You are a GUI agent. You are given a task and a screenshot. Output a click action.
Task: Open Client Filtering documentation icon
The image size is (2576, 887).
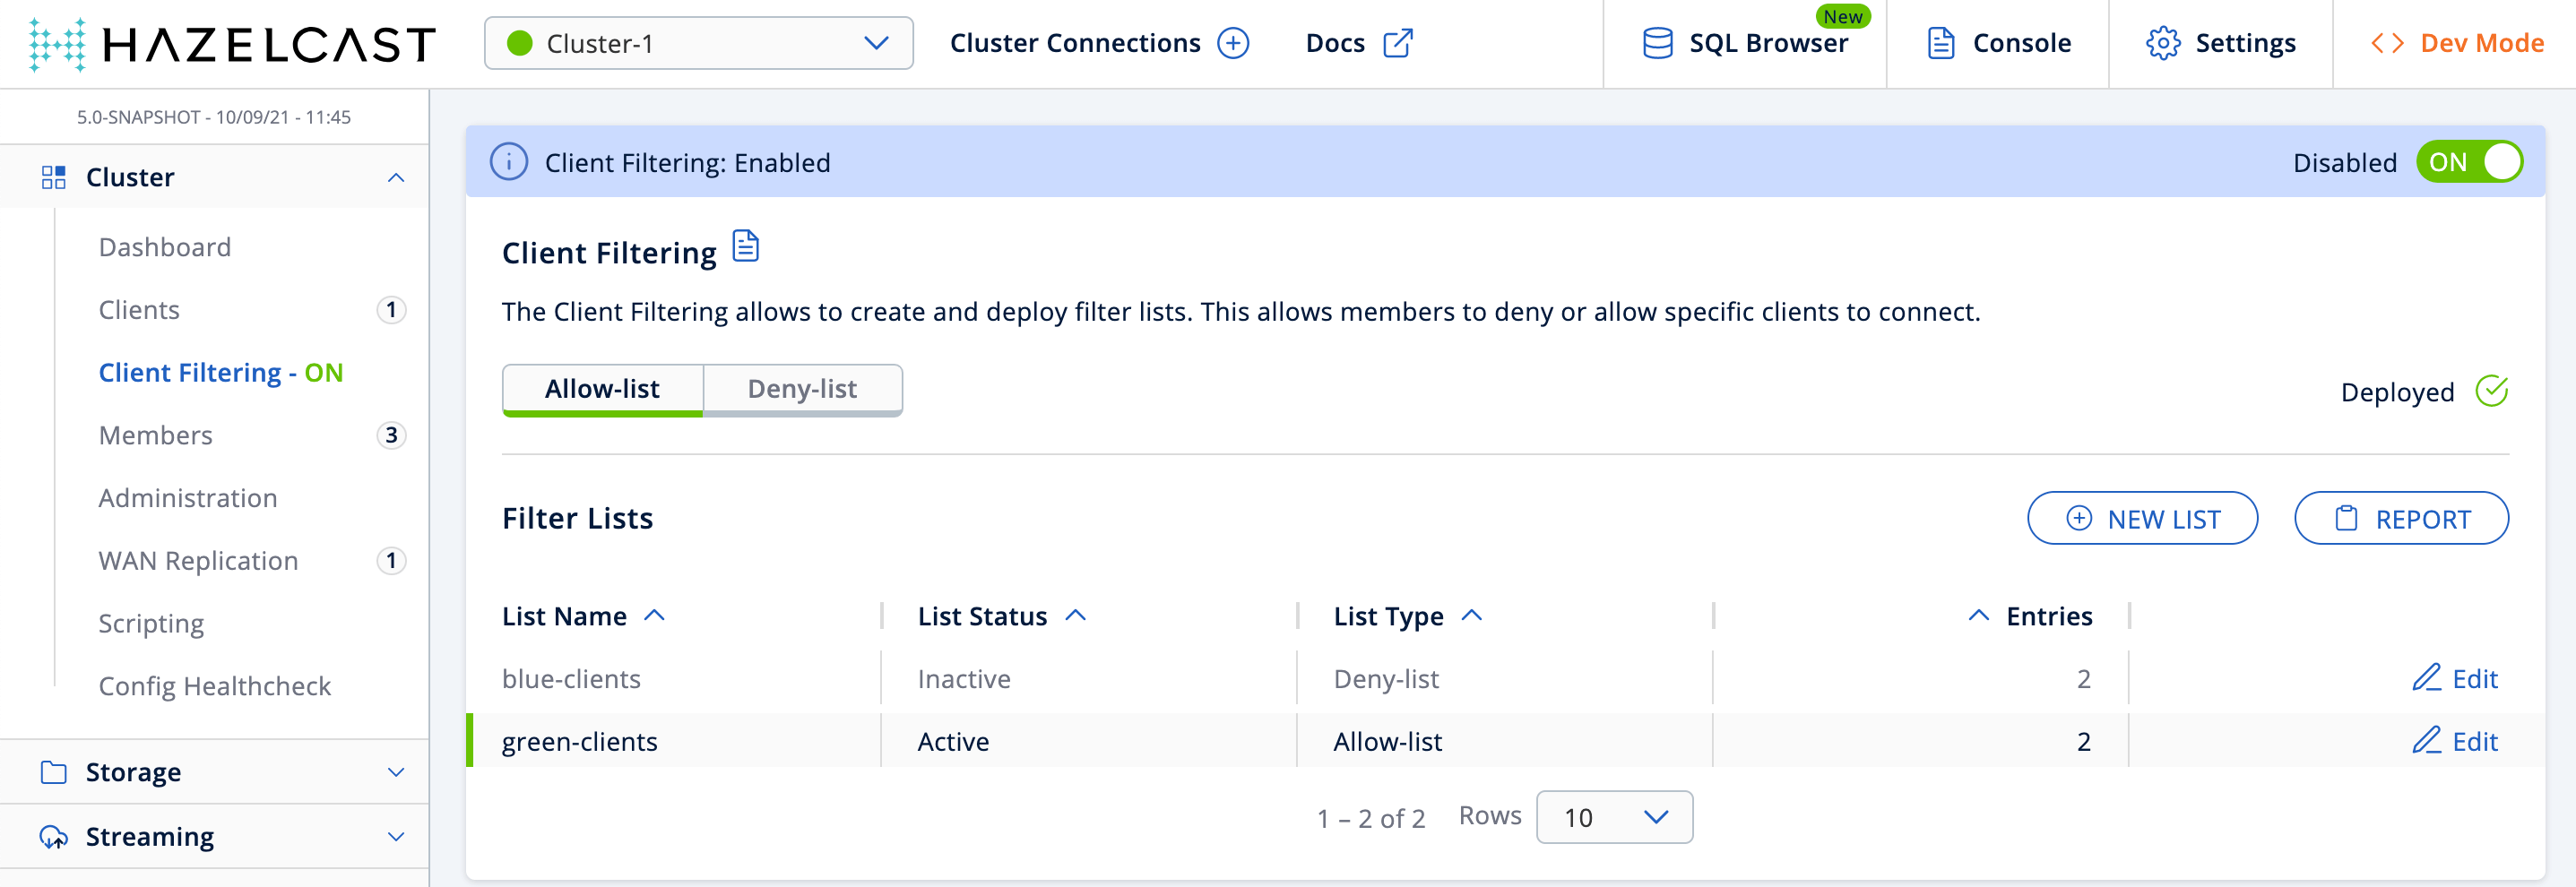[x=745, y=248]
